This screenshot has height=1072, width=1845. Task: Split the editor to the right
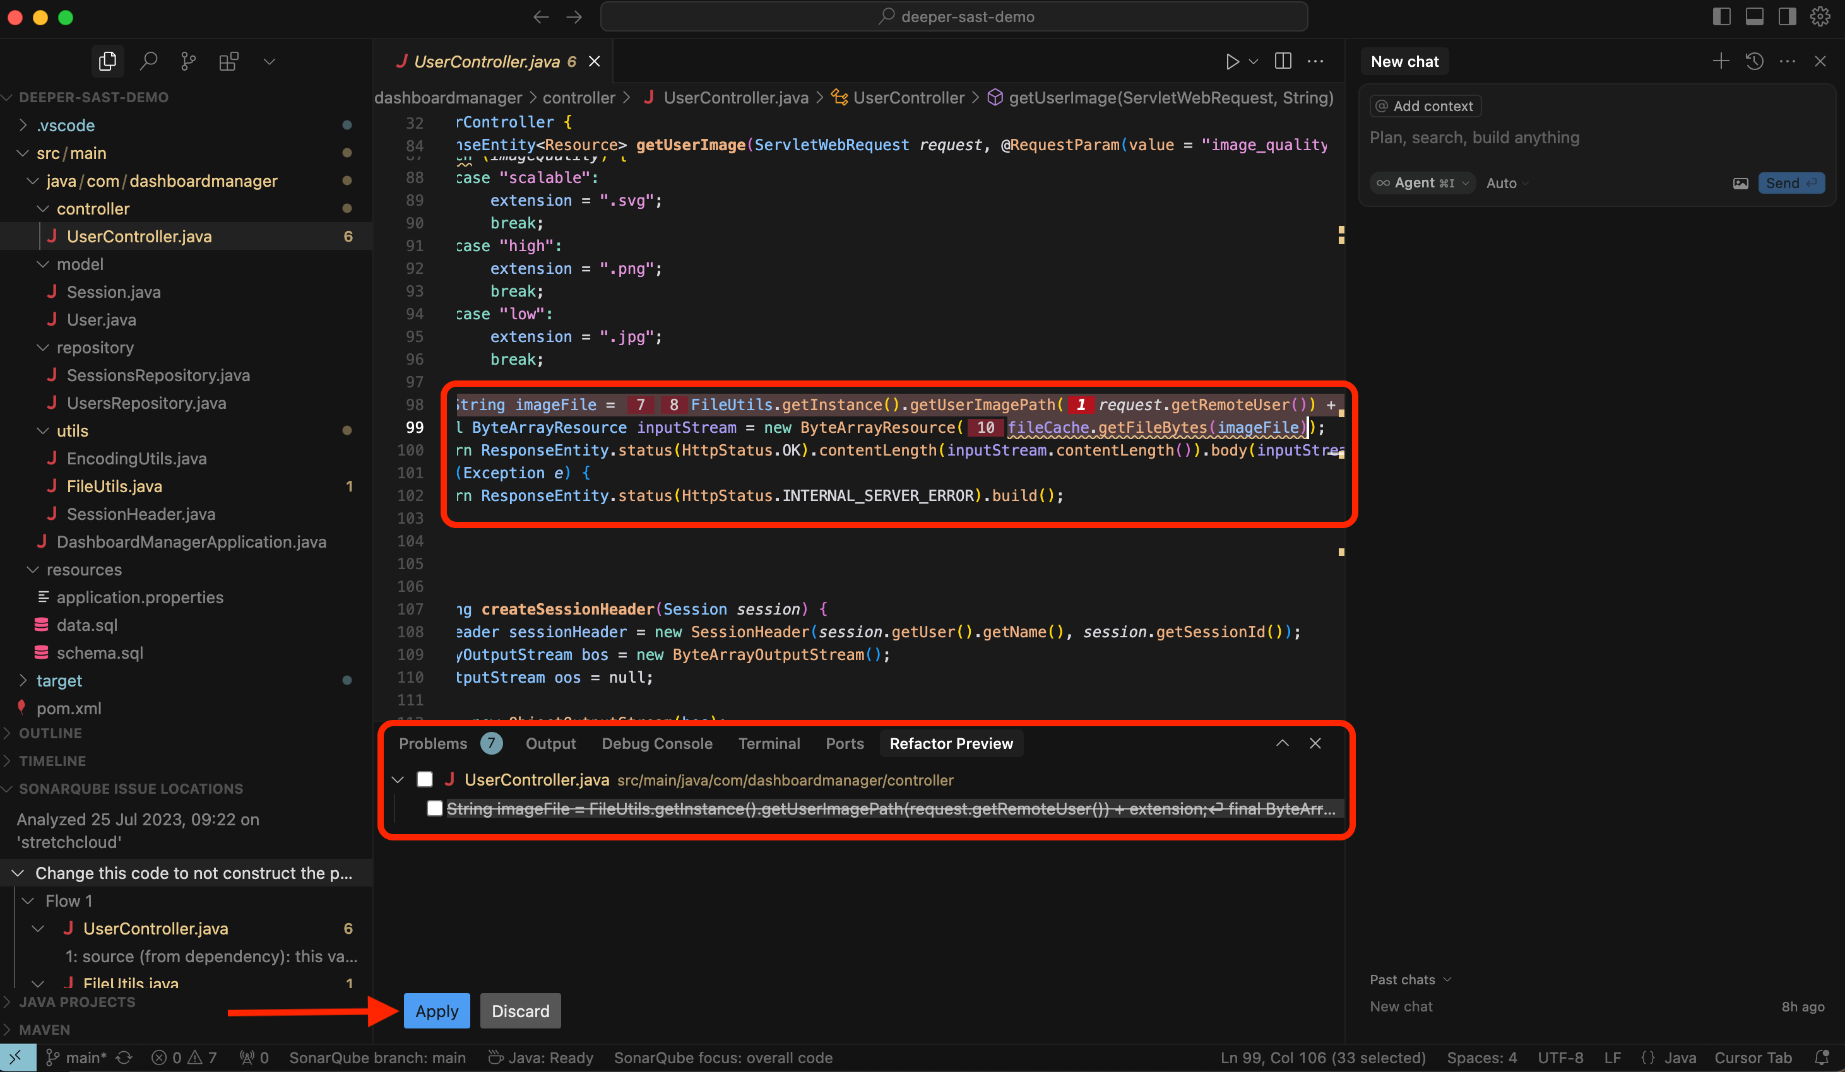pyautogui.click(x=1283, y=61)
